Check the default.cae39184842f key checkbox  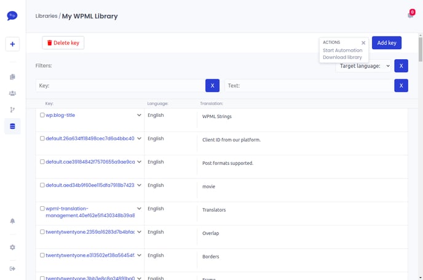pyautogui.click(x=42, y=162)
